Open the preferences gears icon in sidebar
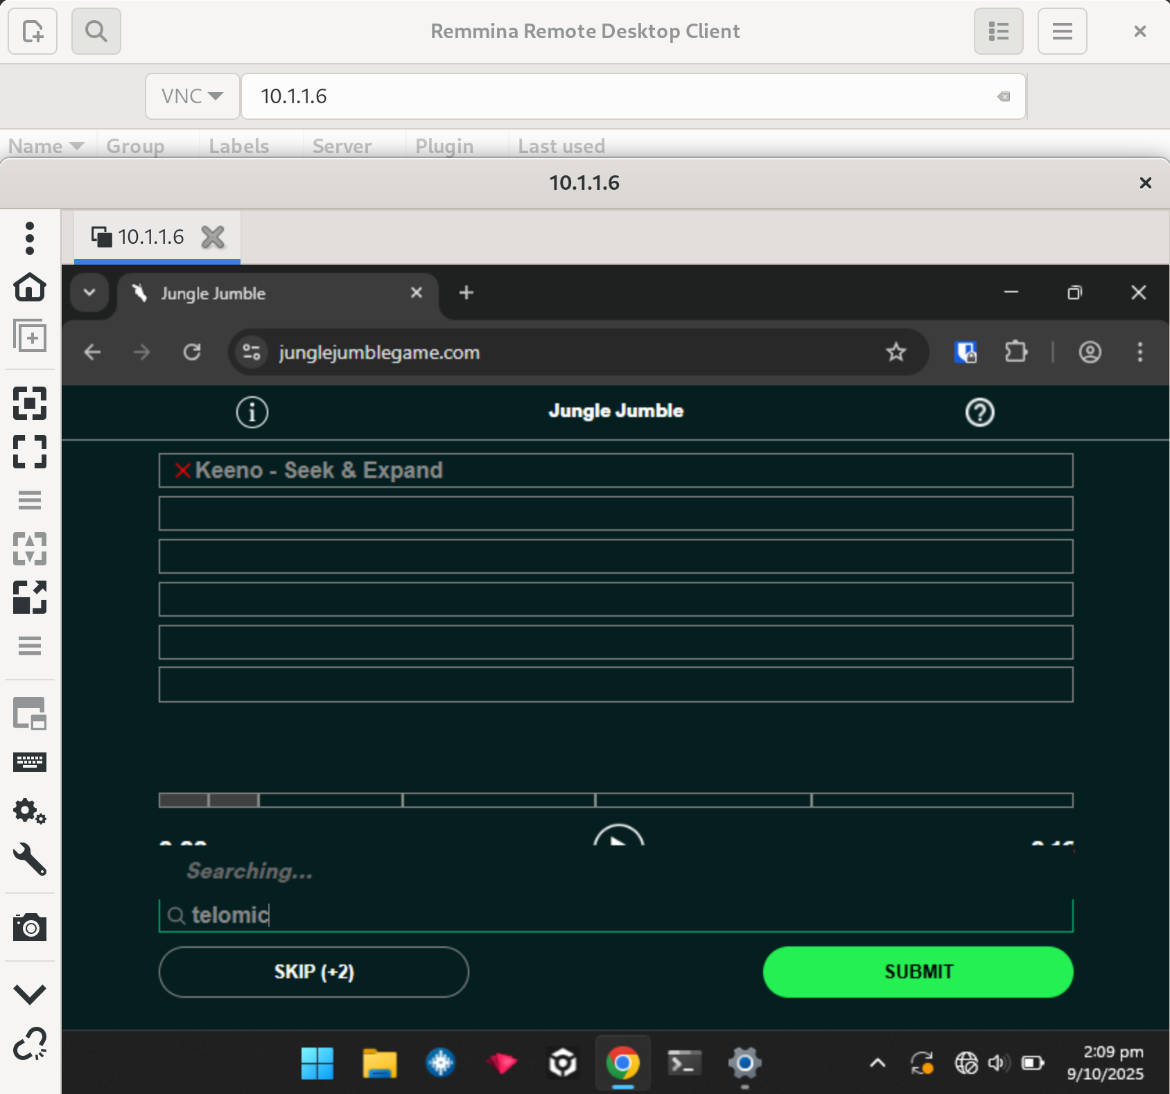The width and height of the screenshot is (1170, 1094). [x=30, y=811]
